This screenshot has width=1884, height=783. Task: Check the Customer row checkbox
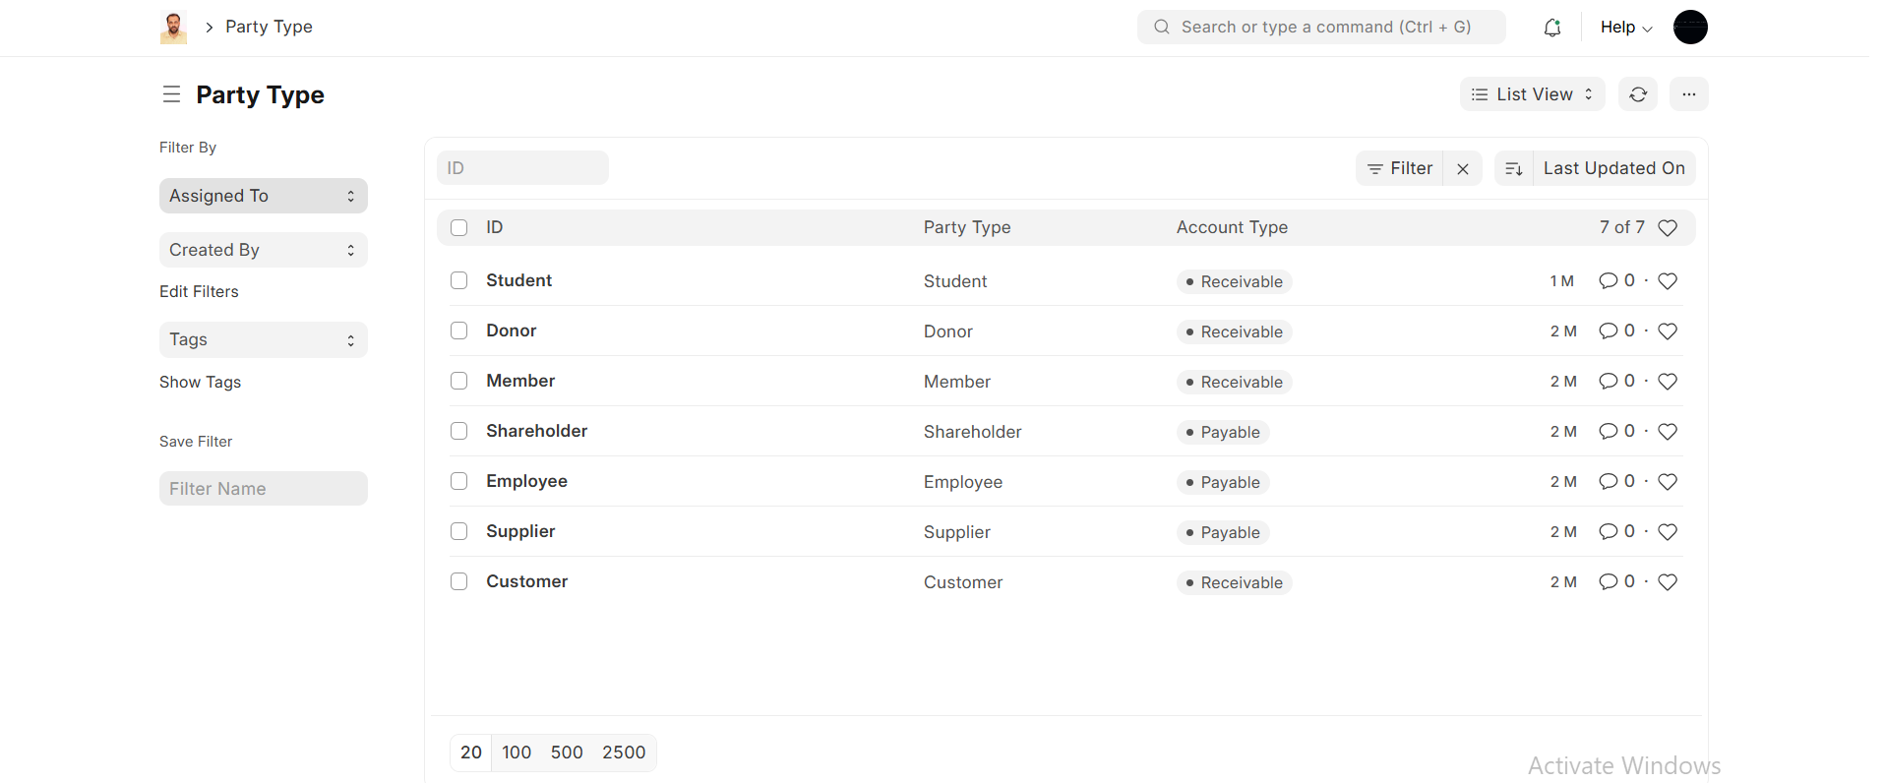(x=458, y=581)
